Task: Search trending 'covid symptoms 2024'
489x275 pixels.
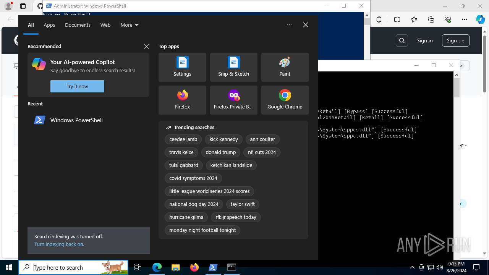Action: 193,178
